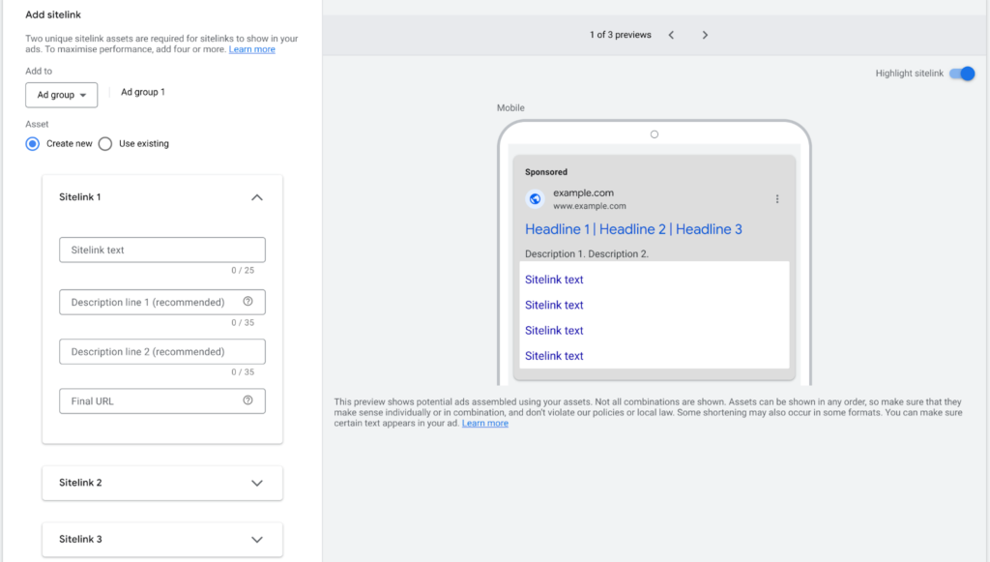Click the Headline 1 | Headline 2 | Headline 3 link

(x=633, y=229)
